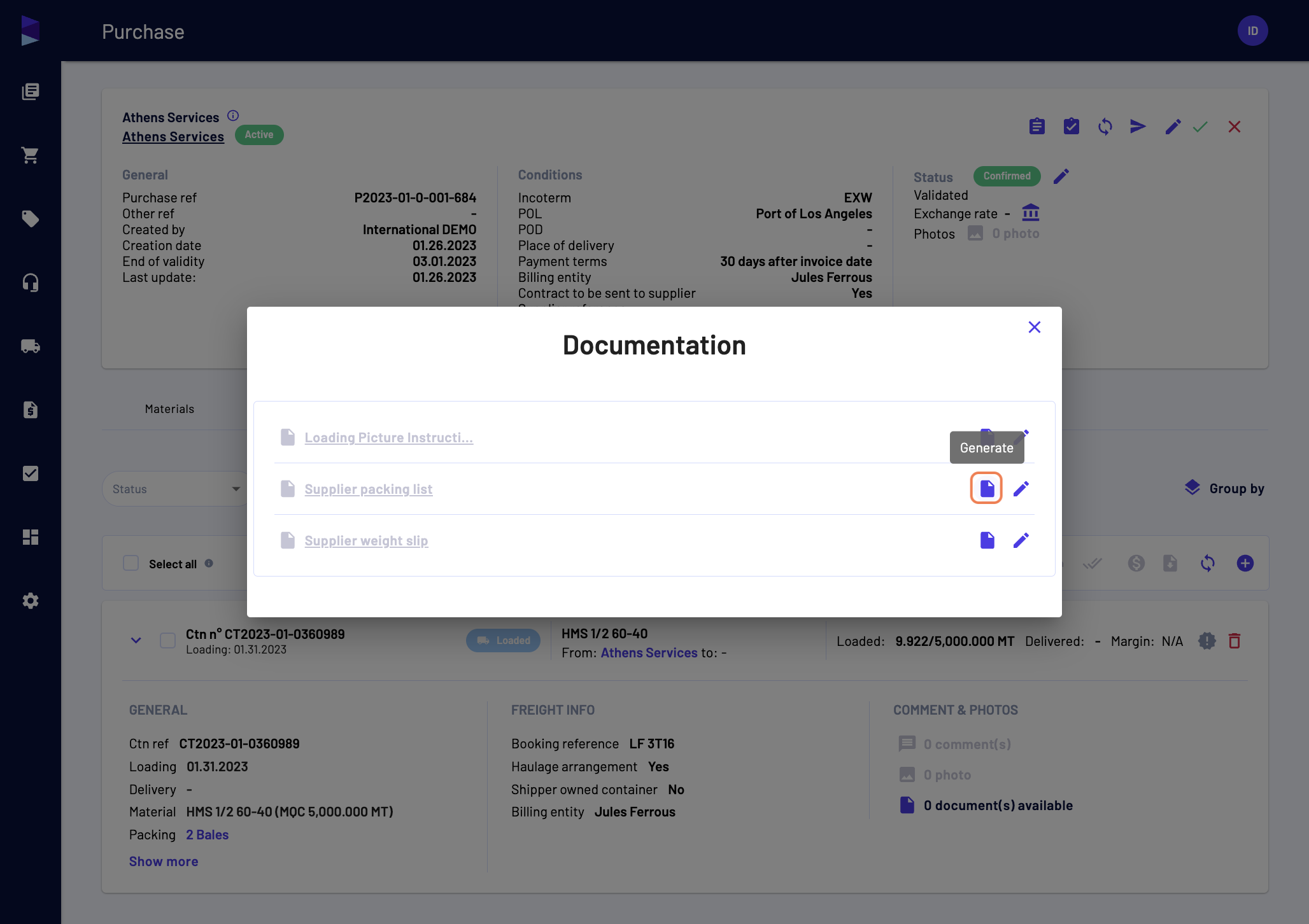This screenshot has width=1309, height=924.
Task: Generate the Supplier packing list document
Action: pyautogui.click(x=986, y=488)
